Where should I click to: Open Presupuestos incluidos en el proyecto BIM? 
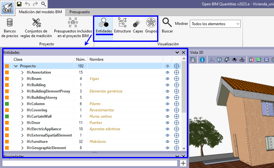coord(73,28)
